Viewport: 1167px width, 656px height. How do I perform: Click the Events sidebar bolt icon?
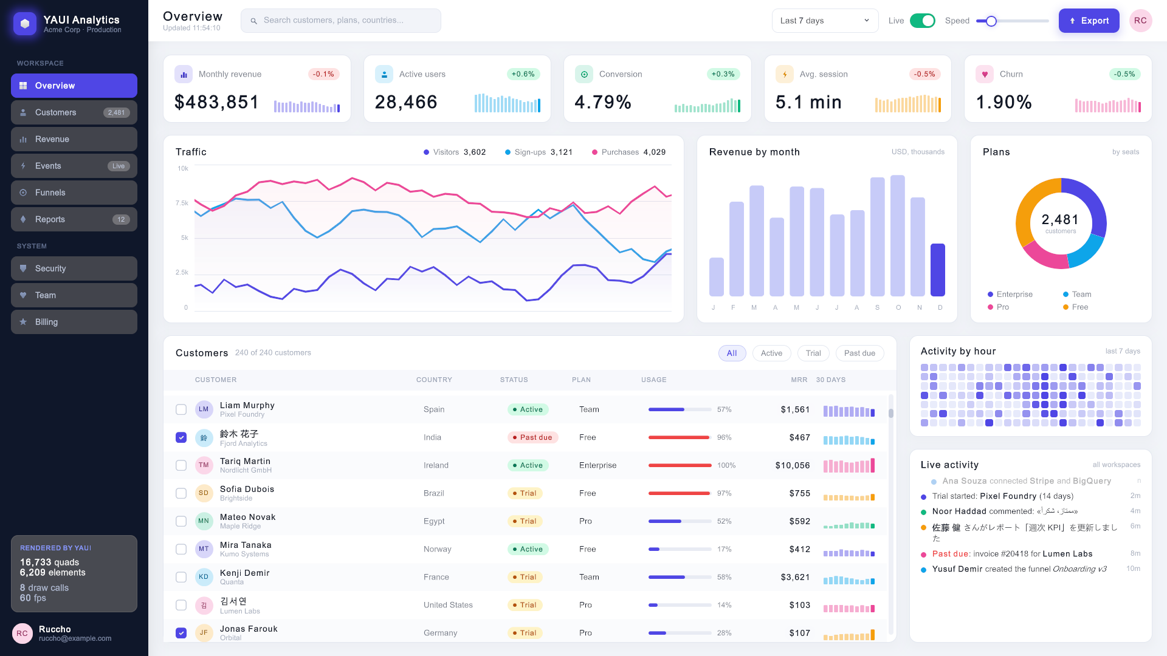[23, 166]
